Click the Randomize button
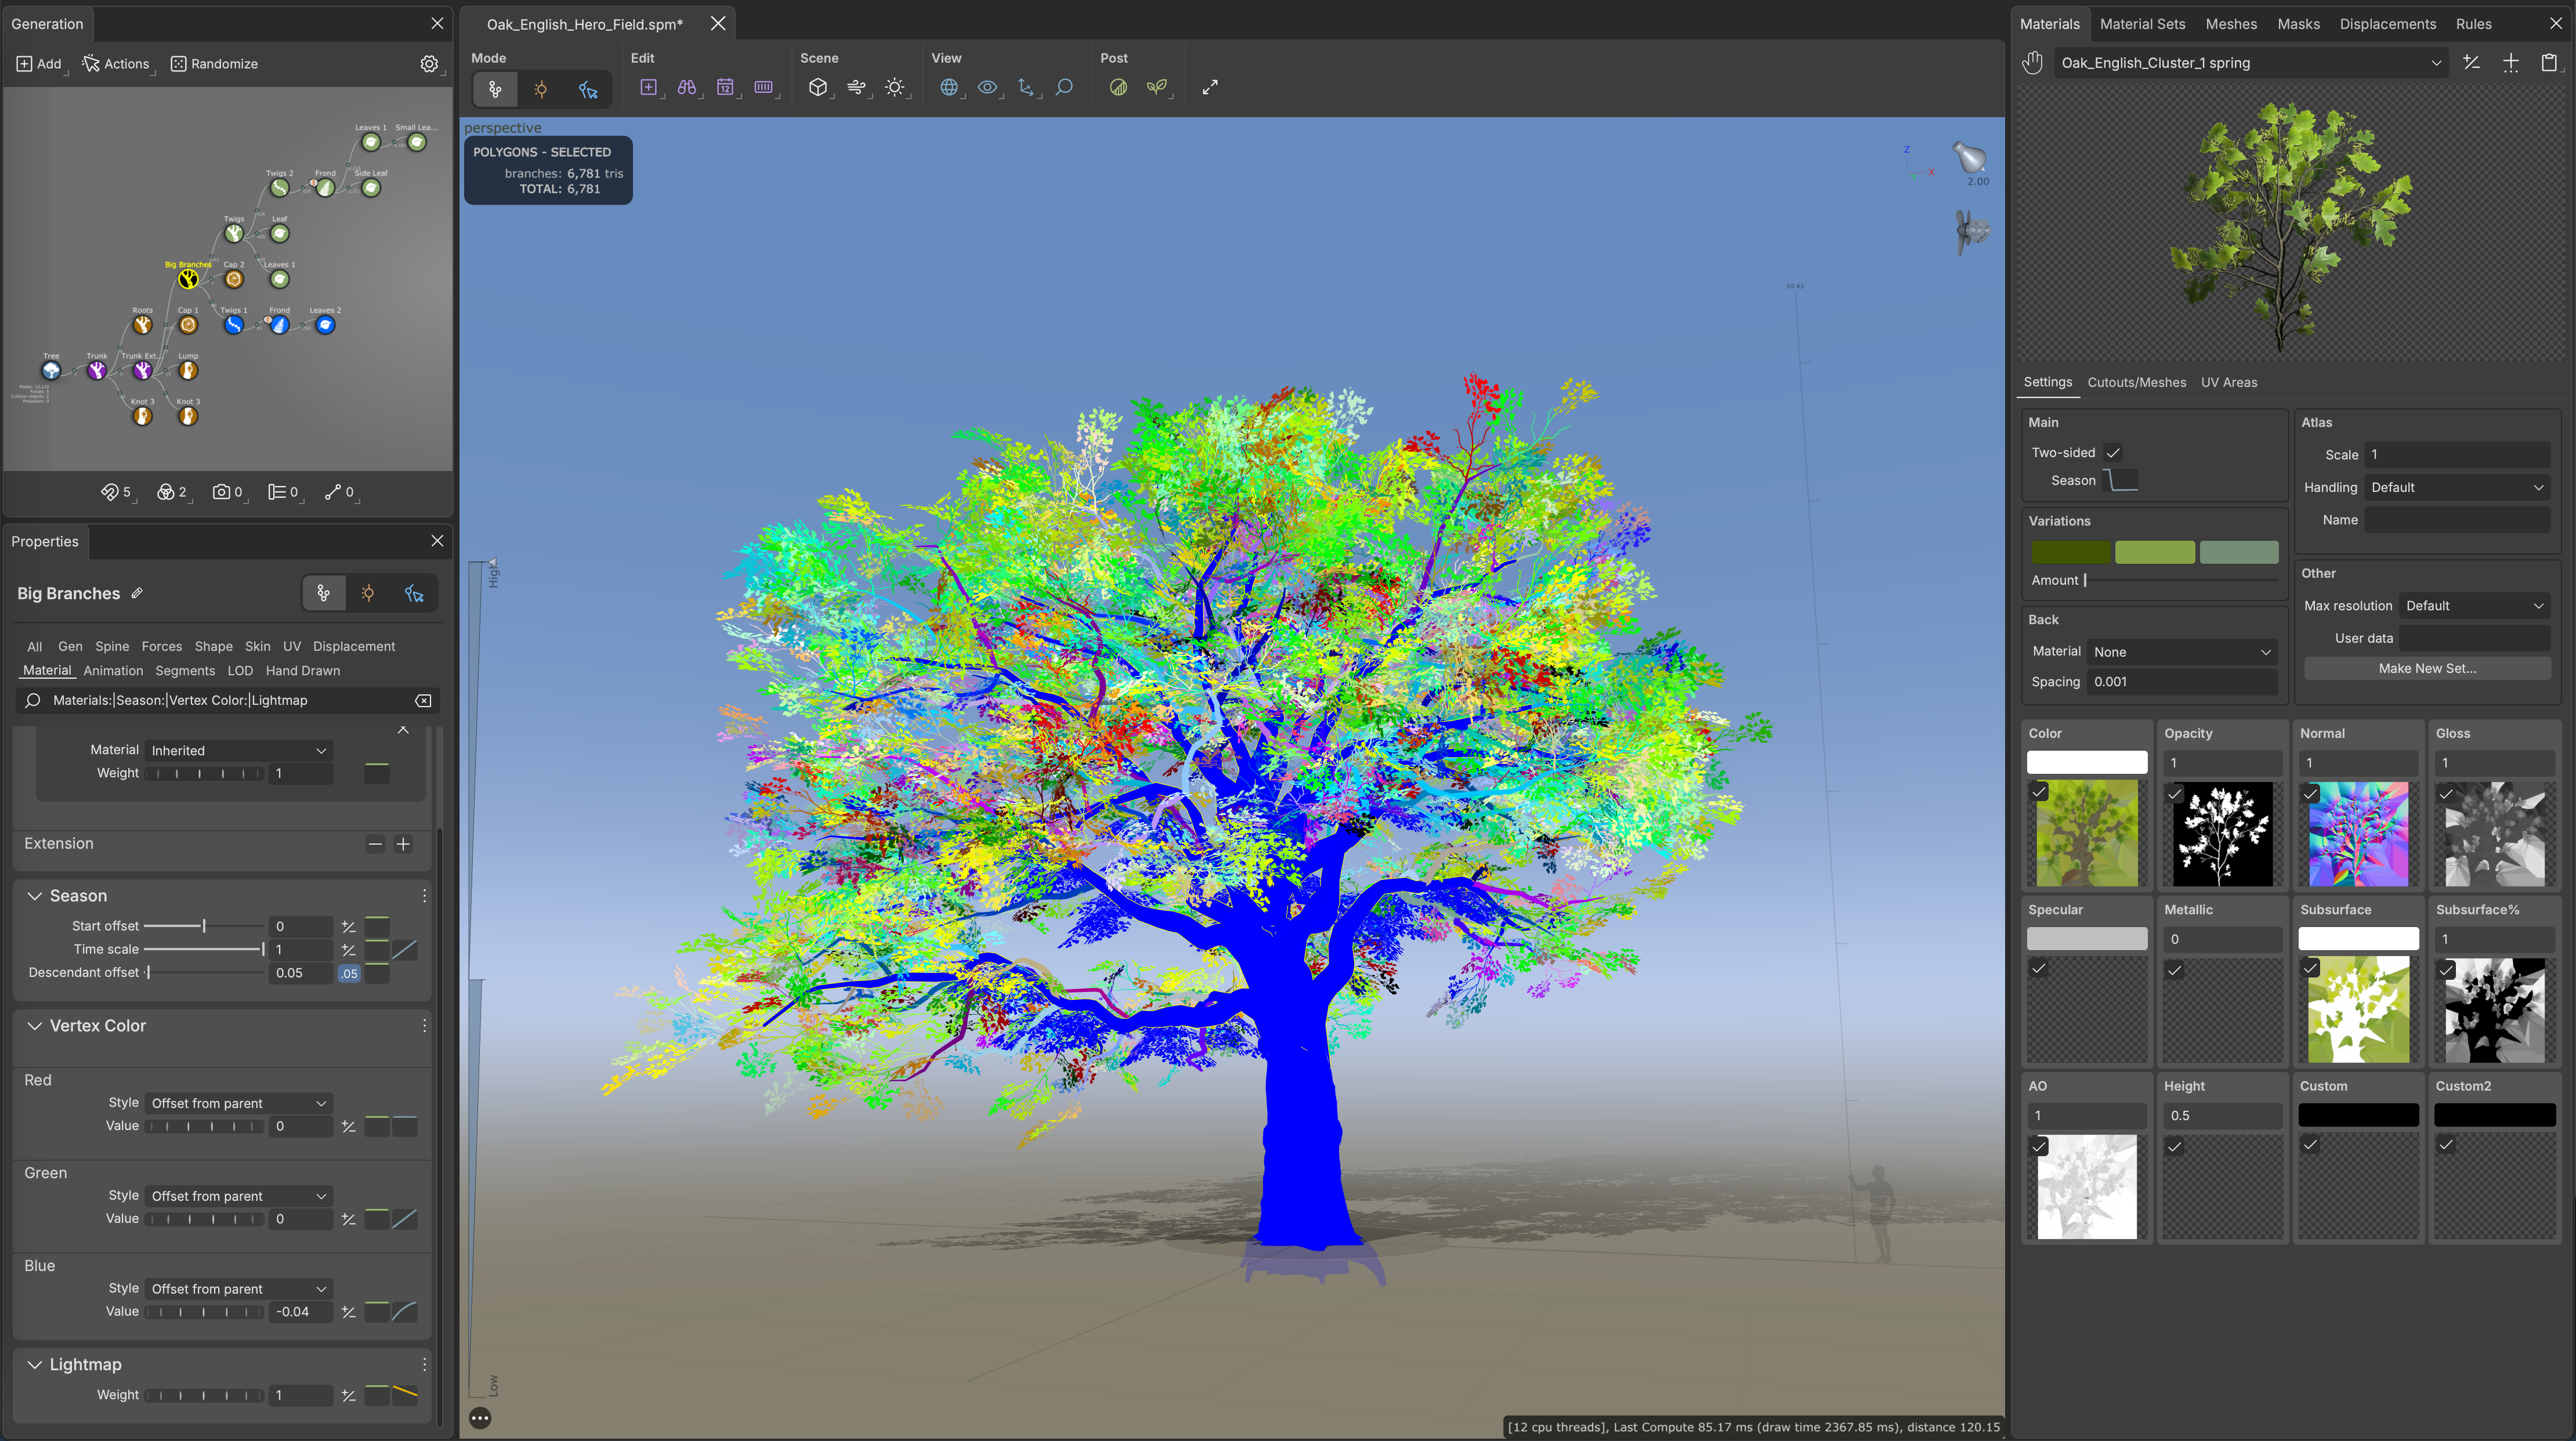This screenshot has width=2576, height=1441. pos(214,63)
